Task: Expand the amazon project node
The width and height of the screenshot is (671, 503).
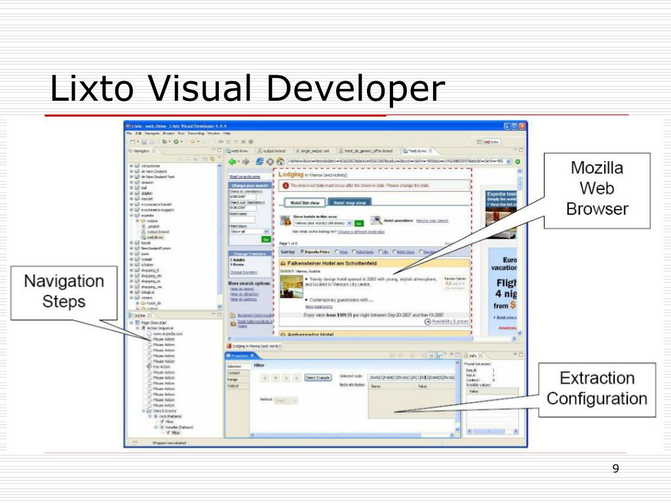Action: pyautogui.click(x=131, y=182)
